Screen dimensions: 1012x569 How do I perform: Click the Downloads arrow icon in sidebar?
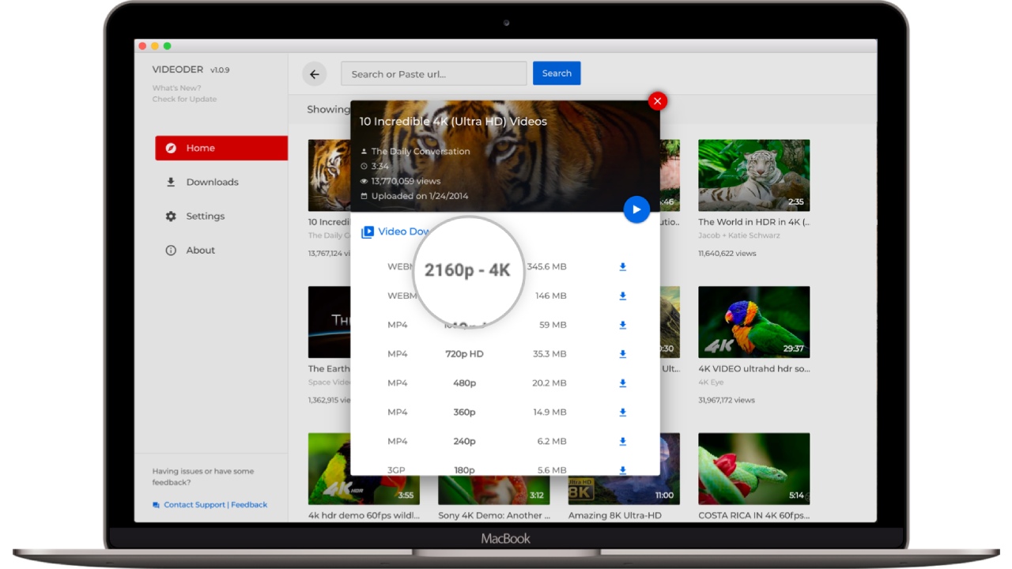171,182
